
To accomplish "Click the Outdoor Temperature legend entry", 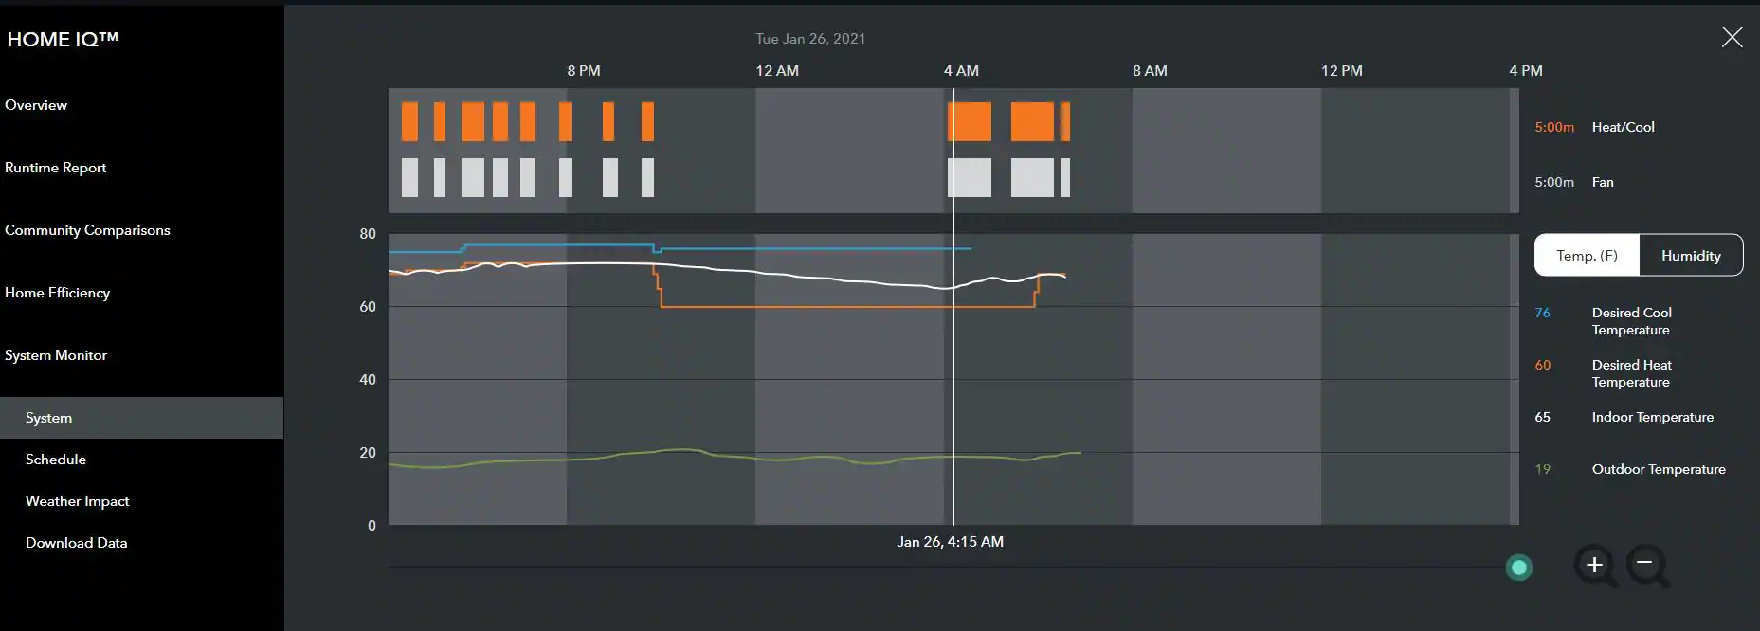I will [x=1658, y=469].
